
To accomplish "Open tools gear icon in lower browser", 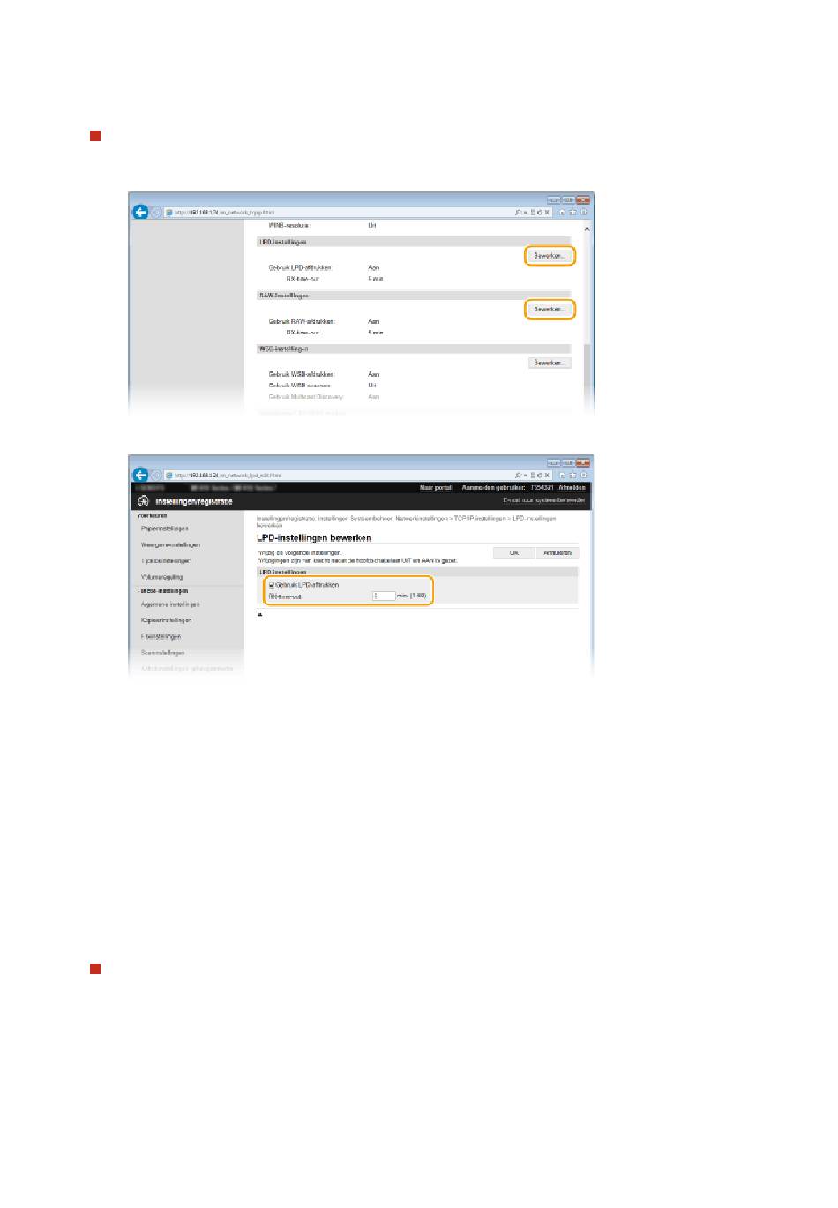I will click(x=584, y=475).
